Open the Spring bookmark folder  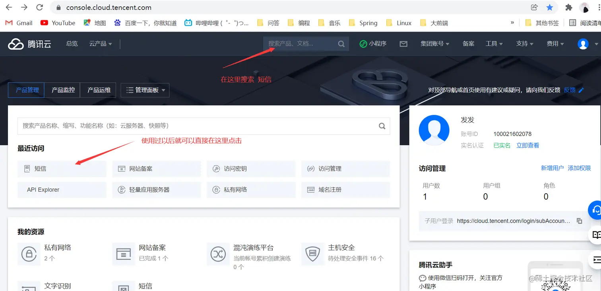click(363, 23)
